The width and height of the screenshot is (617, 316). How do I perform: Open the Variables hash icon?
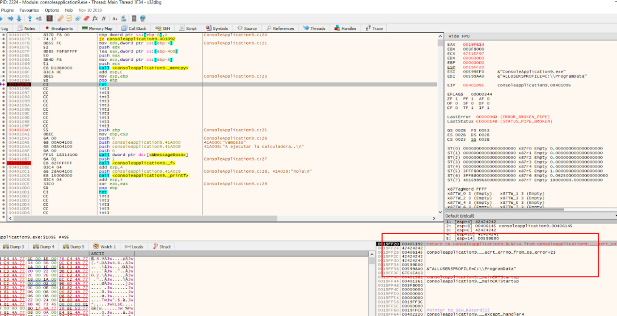point(104,18)
